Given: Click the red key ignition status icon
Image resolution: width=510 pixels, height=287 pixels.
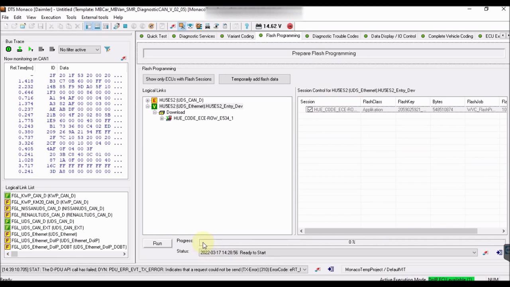Looking at the screenshot, I should pos(290,26).
